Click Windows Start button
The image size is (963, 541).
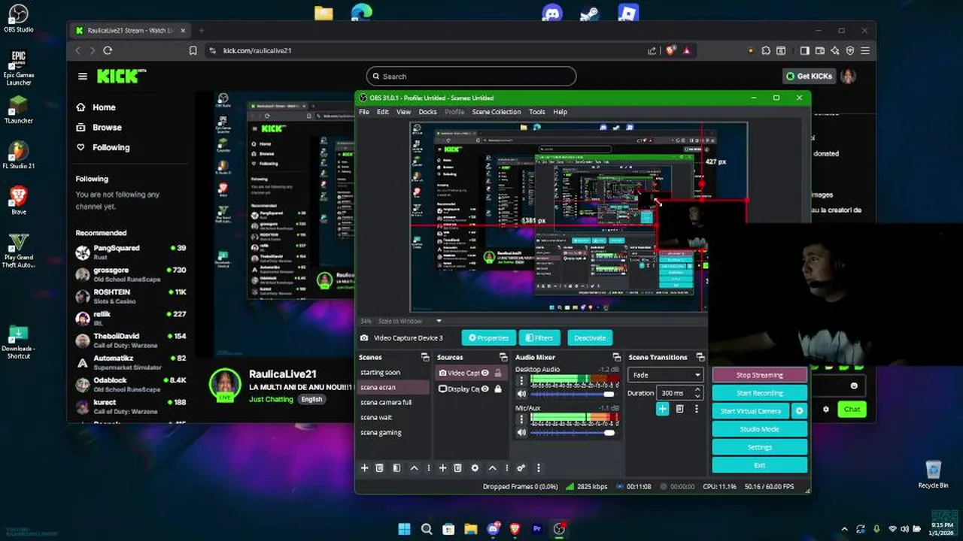pyautogui.click(x=404, y=529)
